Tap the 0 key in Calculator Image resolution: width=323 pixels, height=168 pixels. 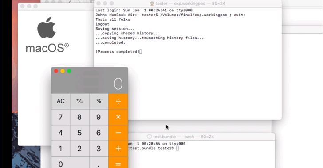click(x=70, y=163)
